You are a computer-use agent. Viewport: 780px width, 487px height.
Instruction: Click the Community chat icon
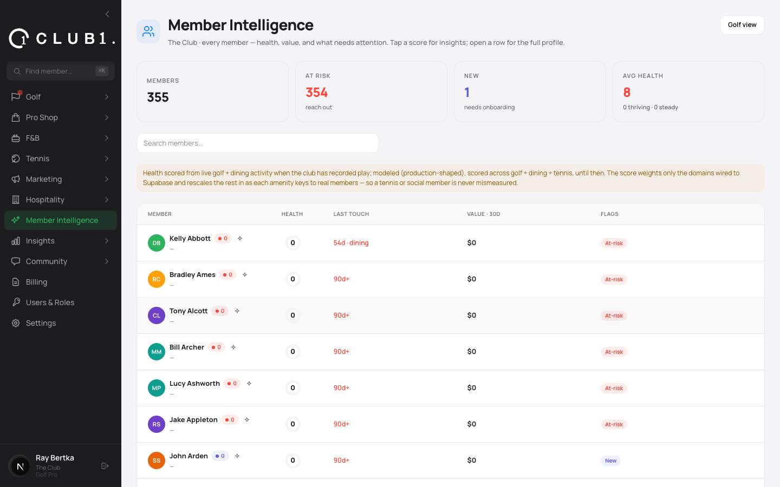tap(16, 261)
